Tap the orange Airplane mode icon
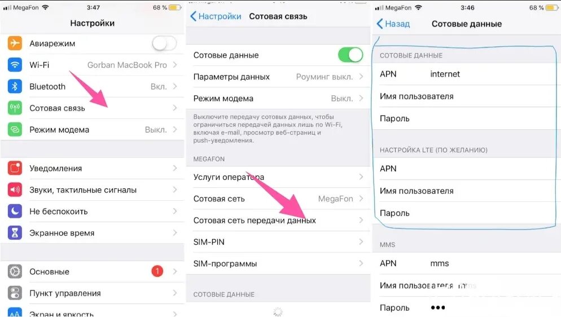Viewport: 561px width, 317px height. pos(15,43)
